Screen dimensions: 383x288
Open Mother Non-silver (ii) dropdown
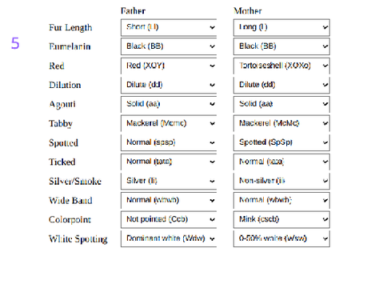click(281, 181)
